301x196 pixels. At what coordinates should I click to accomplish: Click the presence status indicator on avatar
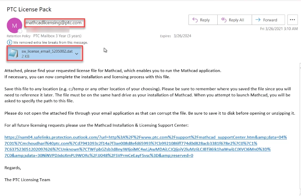coord(20,31)
